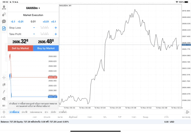Expand the XAUUSDm symbol dropdown
The height and width of the screenshot is (133, 191).
click(33, 8)
